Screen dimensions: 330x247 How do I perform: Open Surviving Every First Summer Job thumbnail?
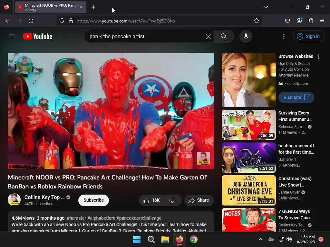point(248,125)
